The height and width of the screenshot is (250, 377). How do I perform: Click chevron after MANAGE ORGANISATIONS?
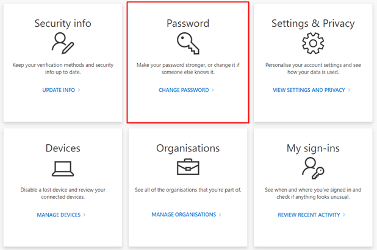tap(220, 215)
